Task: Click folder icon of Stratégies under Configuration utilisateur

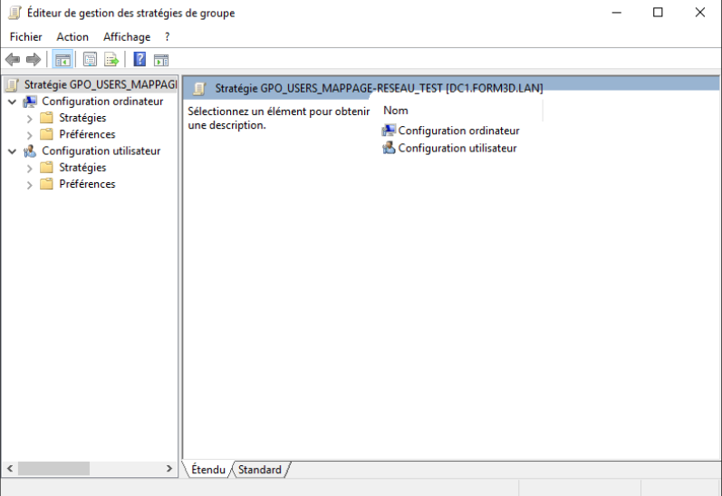Action: tap(46, 168)
